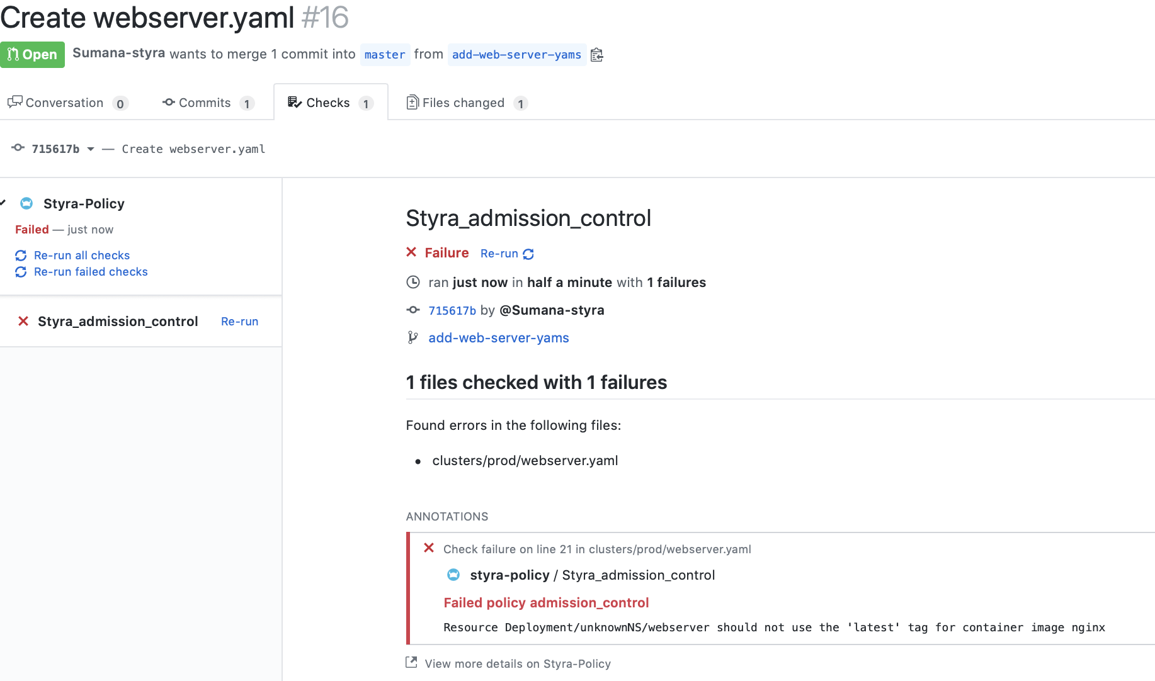This screenshot has height=681, width=1155.
Task: Select the Styra-Policy check suite title
Action: coord(84,203)
